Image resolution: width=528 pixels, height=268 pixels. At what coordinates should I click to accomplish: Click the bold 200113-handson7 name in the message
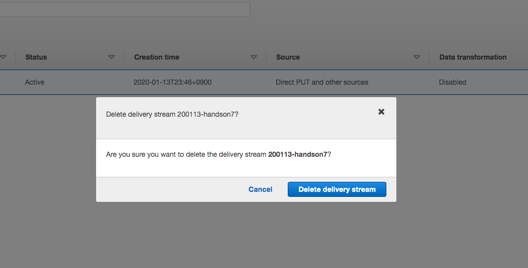tap(298, 154)
